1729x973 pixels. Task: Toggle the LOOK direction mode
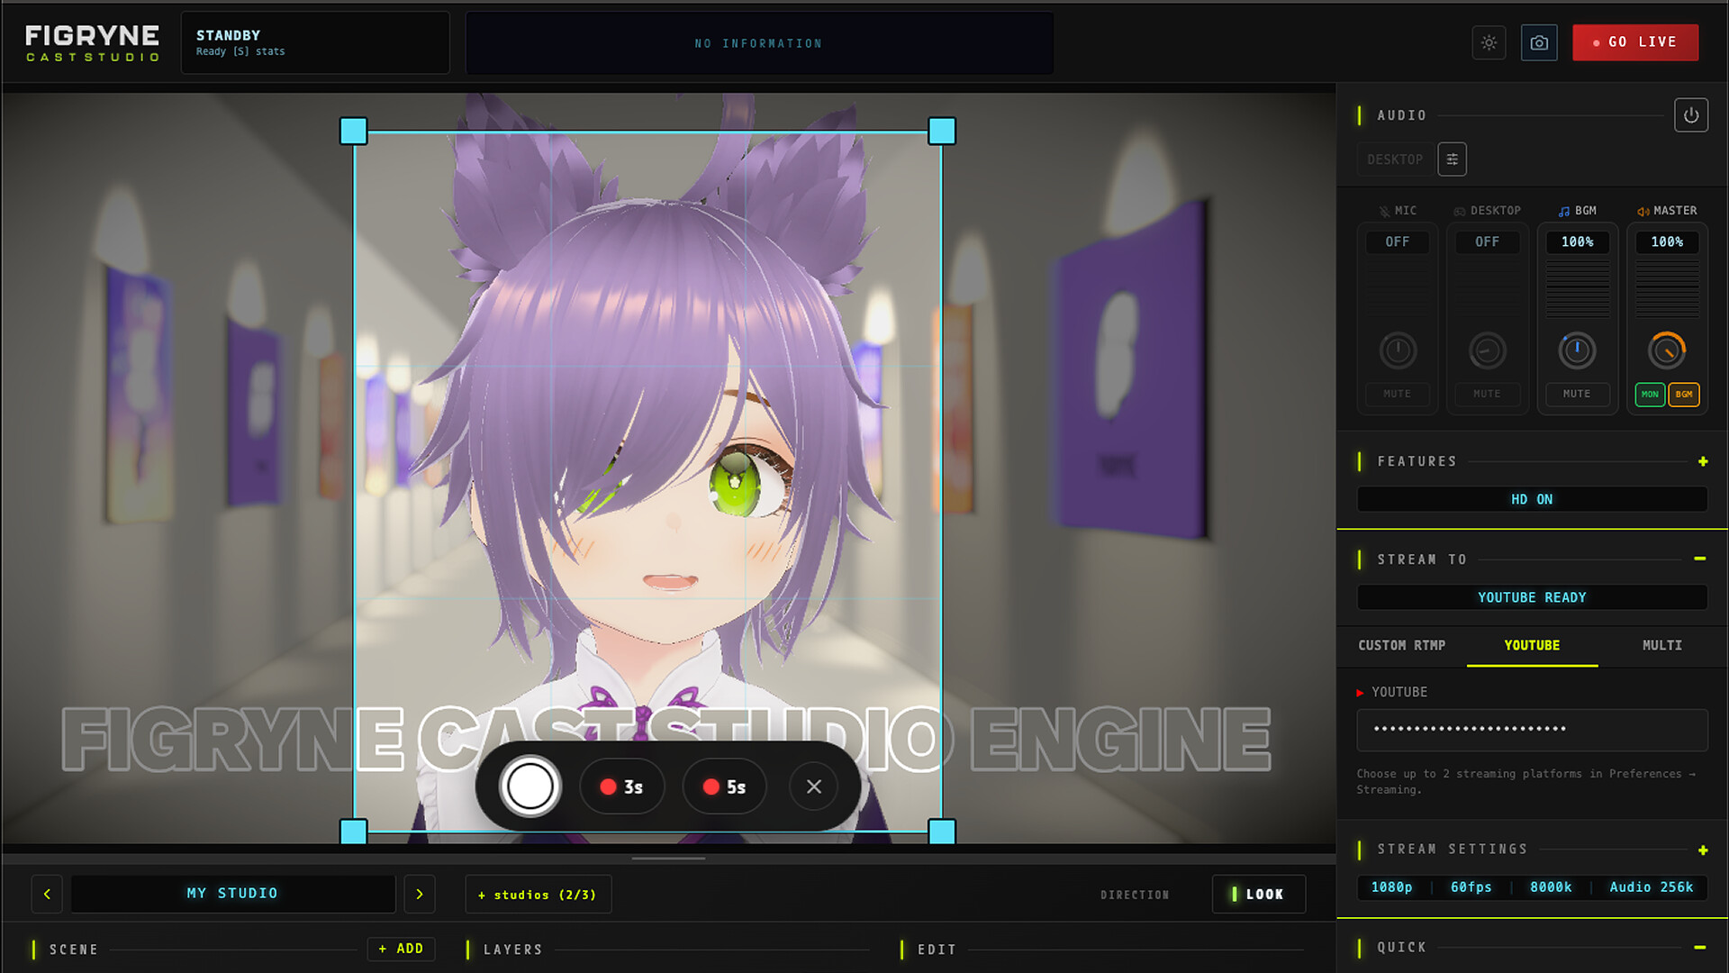[x=1258, y=894]
